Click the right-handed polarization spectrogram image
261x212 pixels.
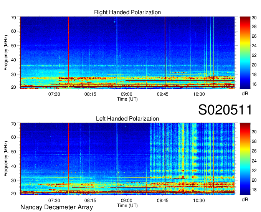[127, 53]
